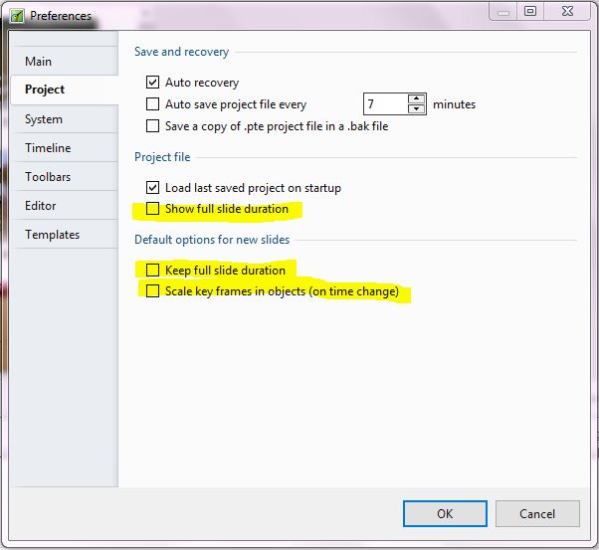
Task: Switch to the Editor tab
Action: (41, 206)
